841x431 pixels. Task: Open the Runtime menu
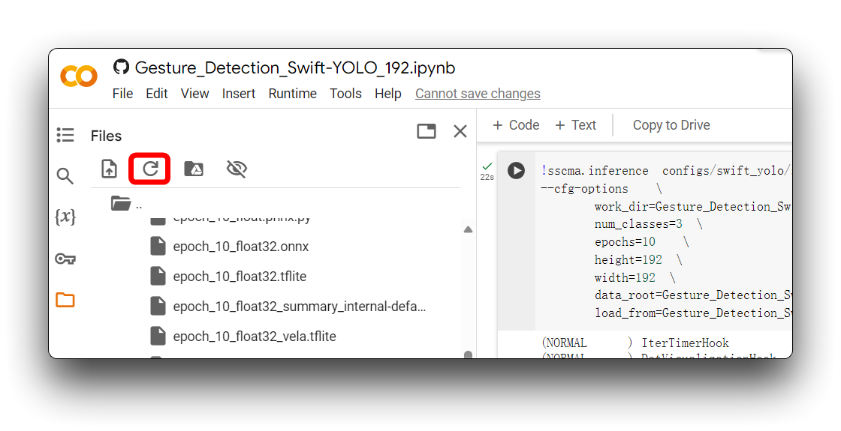click(x=292, y=94)
